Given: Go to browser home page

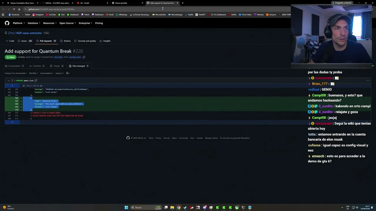Looking at the screenshot, I should [x=19, y=9].
